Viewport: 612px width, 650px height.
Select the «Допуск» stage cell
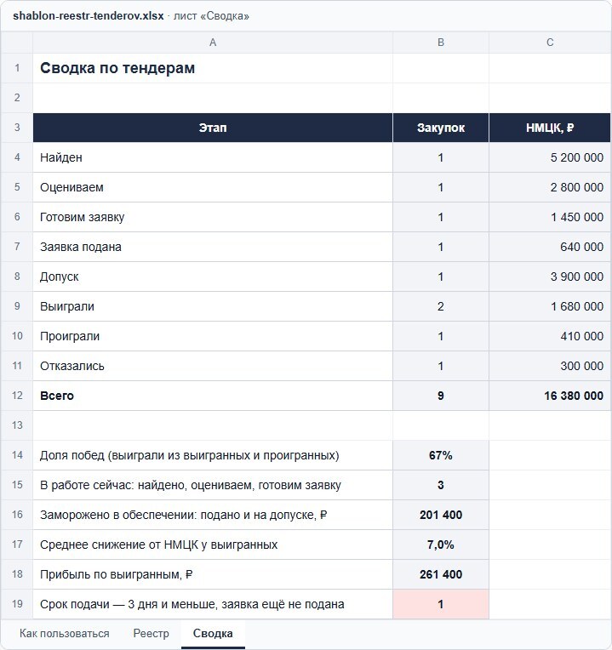pyautogui.click(x=213, y=277)
